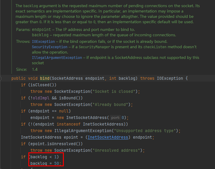This screenshot has height=169, width=215.
Task: Click 'SocketAddress endpoint' parameter in signature
Action: (78, 78)
